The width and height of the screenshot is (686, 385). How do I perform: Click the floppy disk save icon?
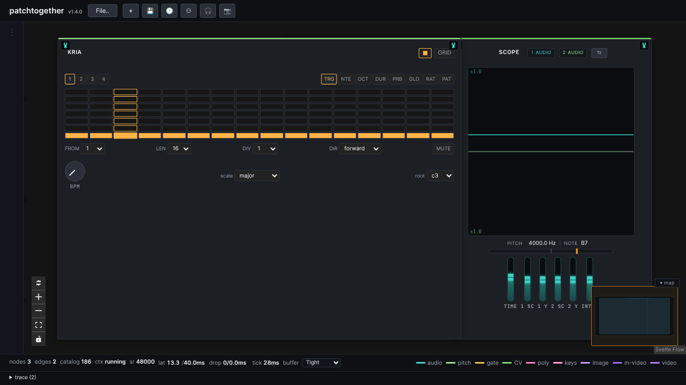click(x=150, y=11)
